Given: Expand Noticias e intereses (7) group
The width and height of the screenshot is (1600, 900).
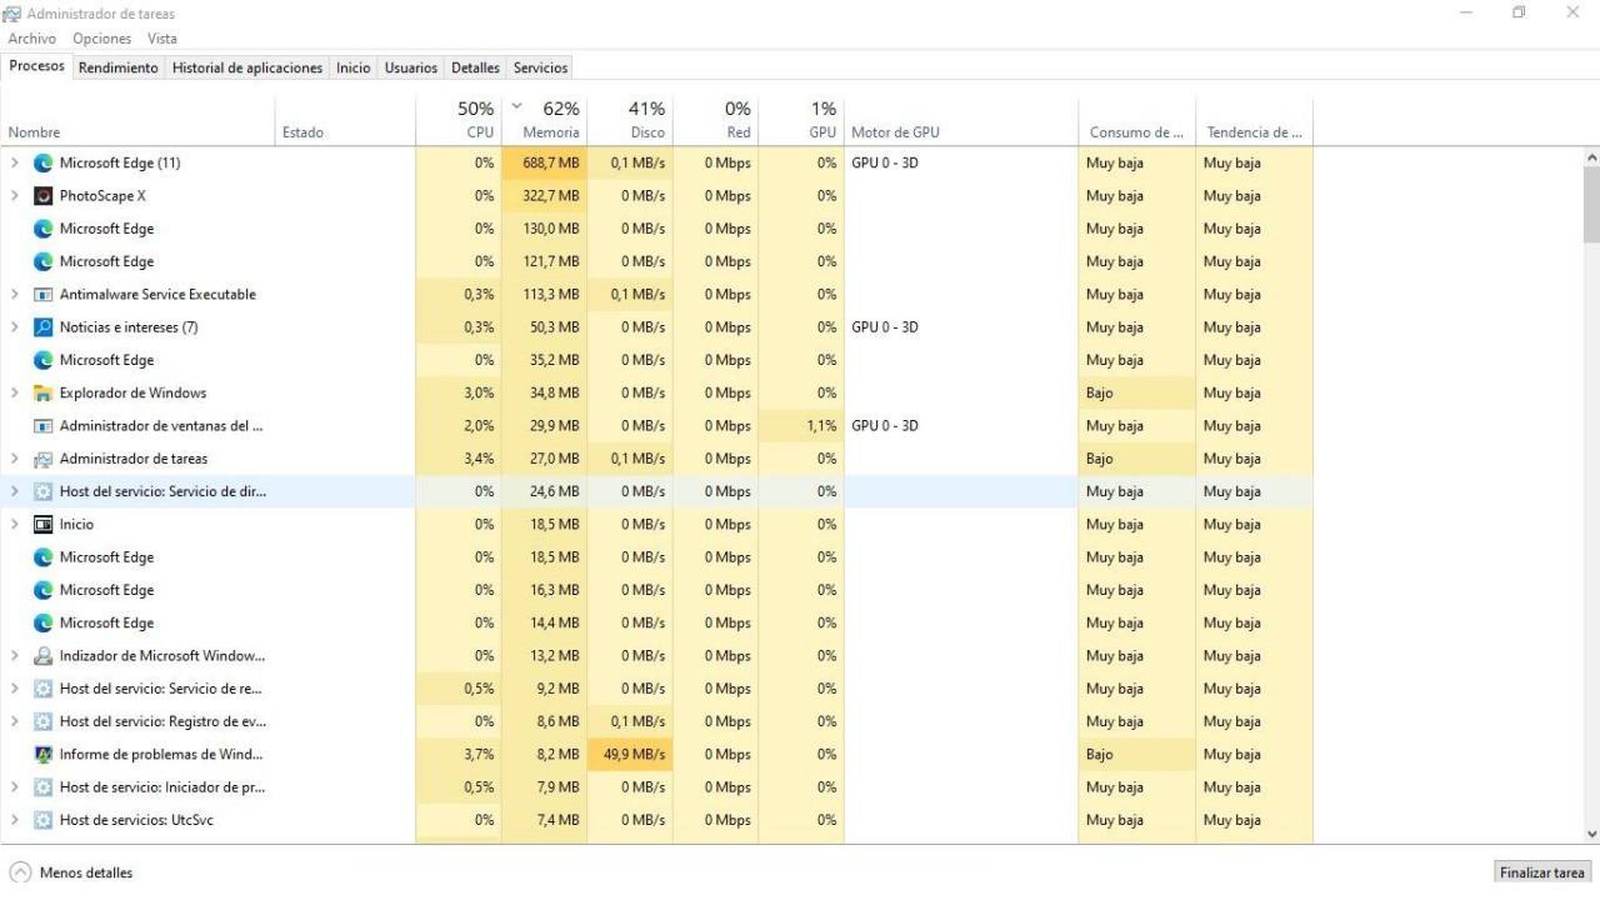Looking at the screenshot, I should coord(14,327).
